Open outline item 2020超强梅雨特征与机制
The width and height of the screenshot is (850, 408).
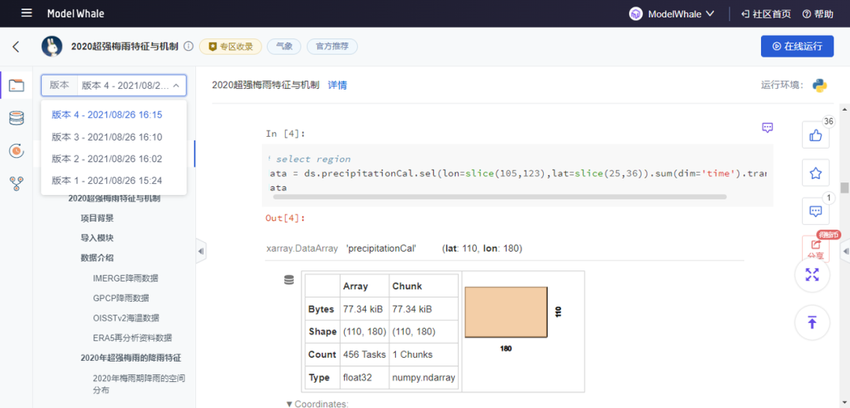114,199
